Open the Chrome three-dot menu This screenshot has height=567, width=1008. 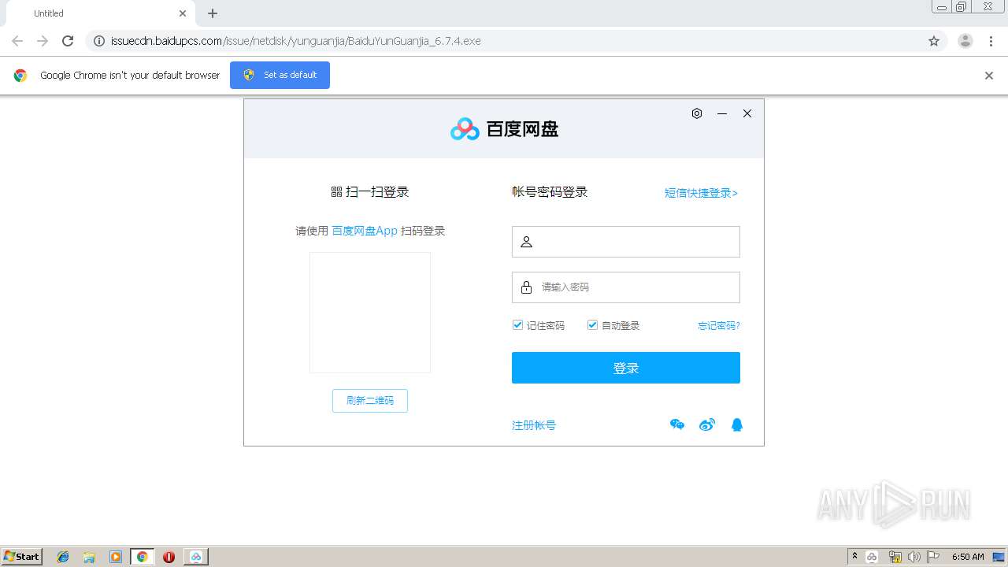(x=991, y=41)
